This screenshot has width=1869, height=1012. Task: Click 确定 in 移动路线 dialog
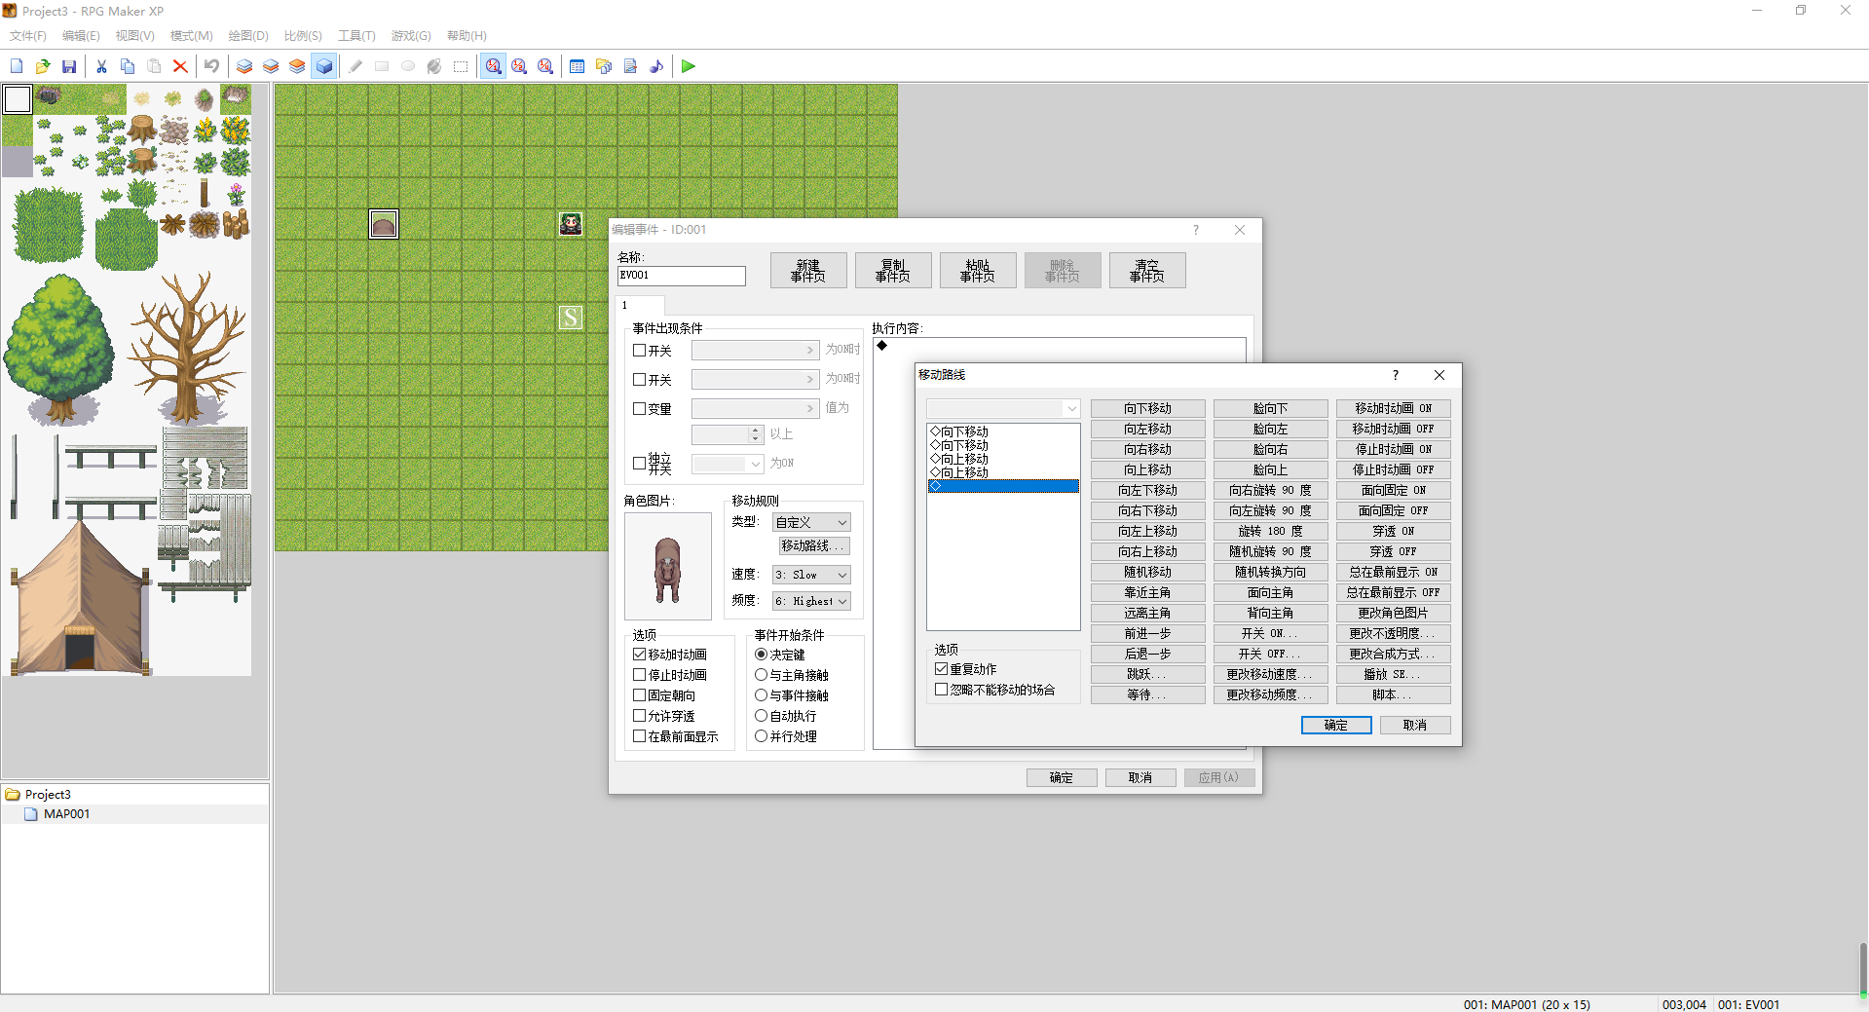click(1336, 726)
